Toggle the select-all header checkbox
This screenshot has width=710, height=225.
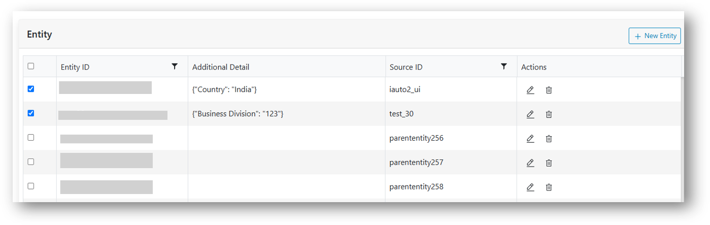(x=31, y=66)
